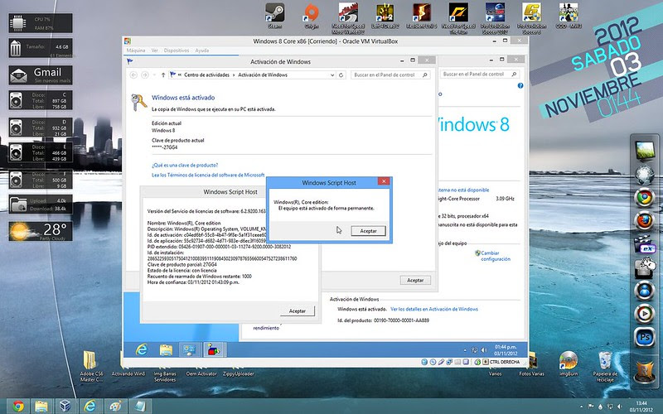Close the front Windows Script Host dialog
The image size is (663, 414).
point(384,181)
